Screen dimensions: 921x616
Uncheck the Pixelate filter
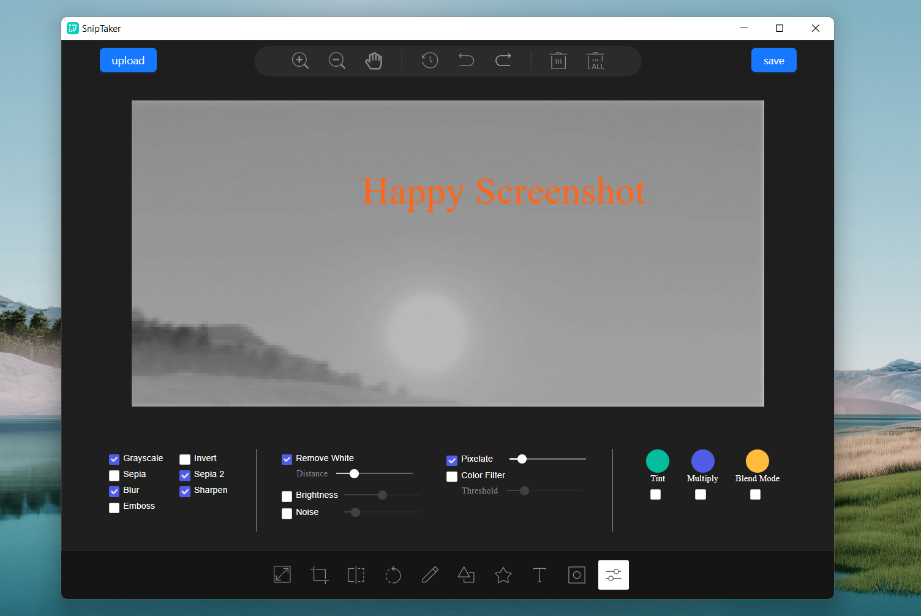tap(452, 460)
